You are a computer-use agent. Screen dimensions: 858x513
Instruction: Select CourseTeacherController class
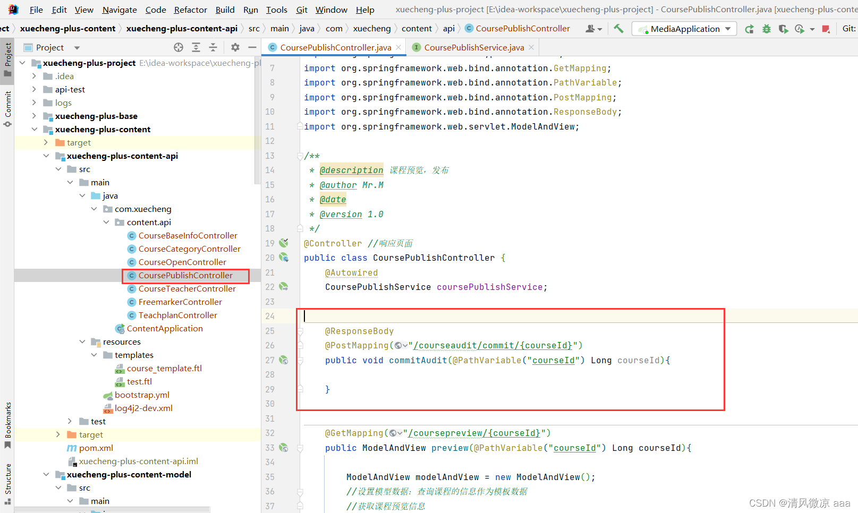pos(187,288)
